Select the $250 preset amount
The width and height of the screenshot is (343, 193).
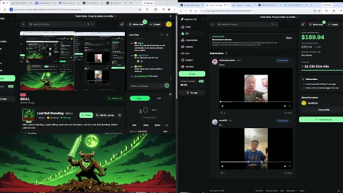coord(157,125)
